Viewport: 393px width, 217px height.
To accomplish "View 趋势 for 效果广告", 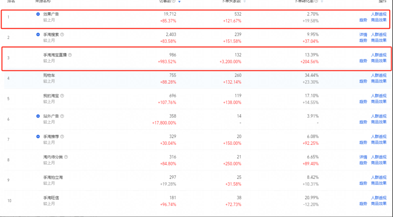I will pyautogui.click(x=363, y=20).
